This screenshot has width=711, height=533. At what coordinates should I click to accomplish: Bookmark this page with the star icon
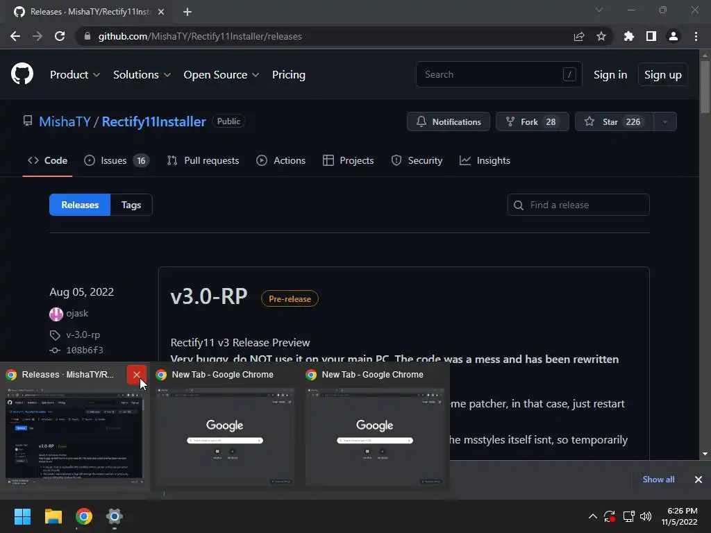(601, 36)
